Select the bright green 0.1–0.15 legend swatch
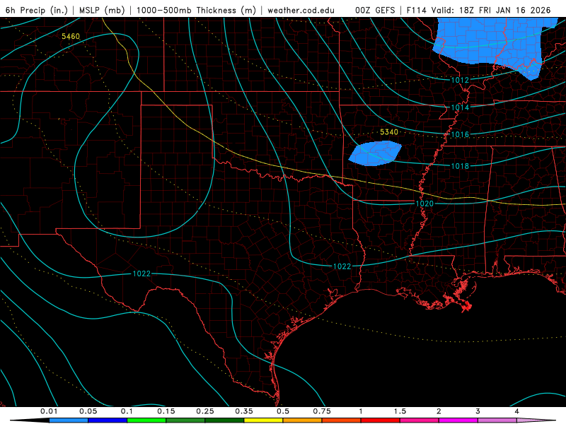 pyautogui.click(x=146, y=420)
